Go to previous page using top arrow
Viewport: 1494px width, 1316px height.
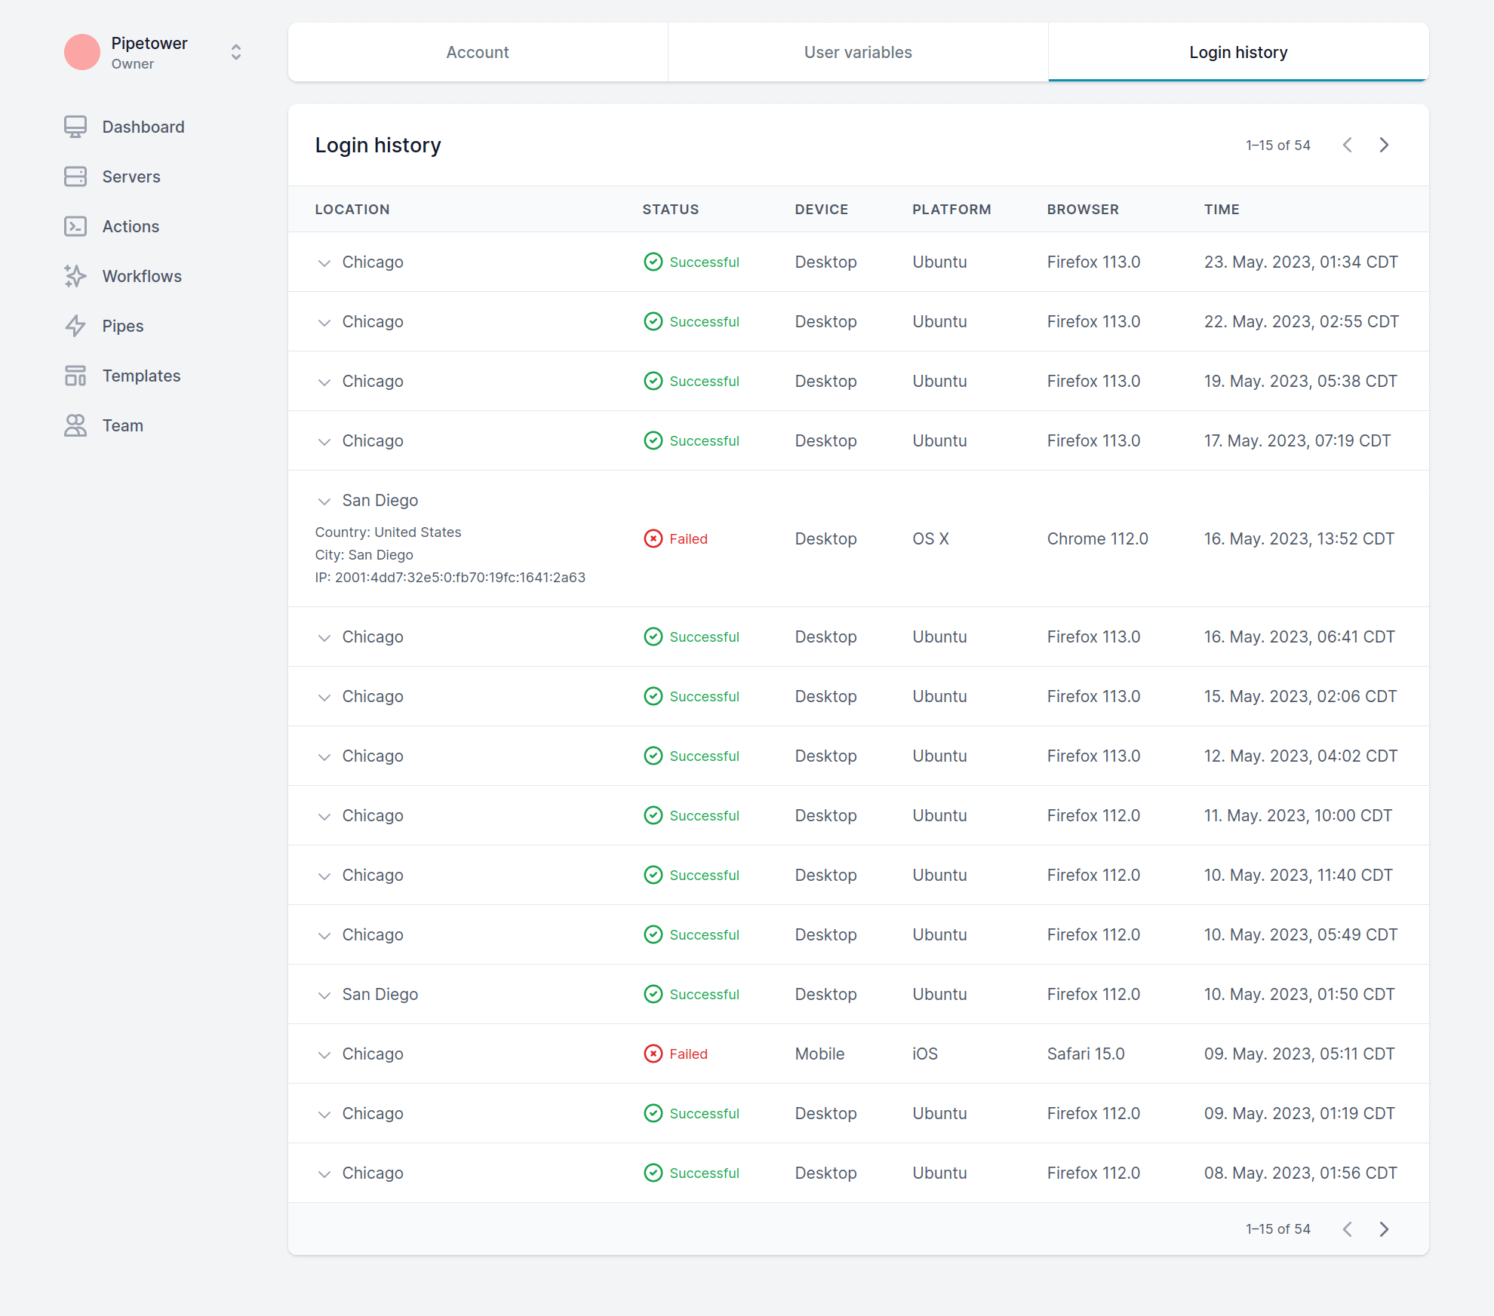1348,145
